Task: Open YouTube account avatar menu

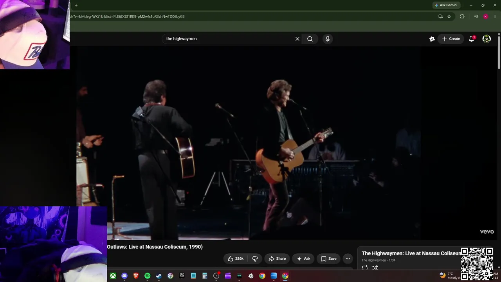Action: coord(487,39)
